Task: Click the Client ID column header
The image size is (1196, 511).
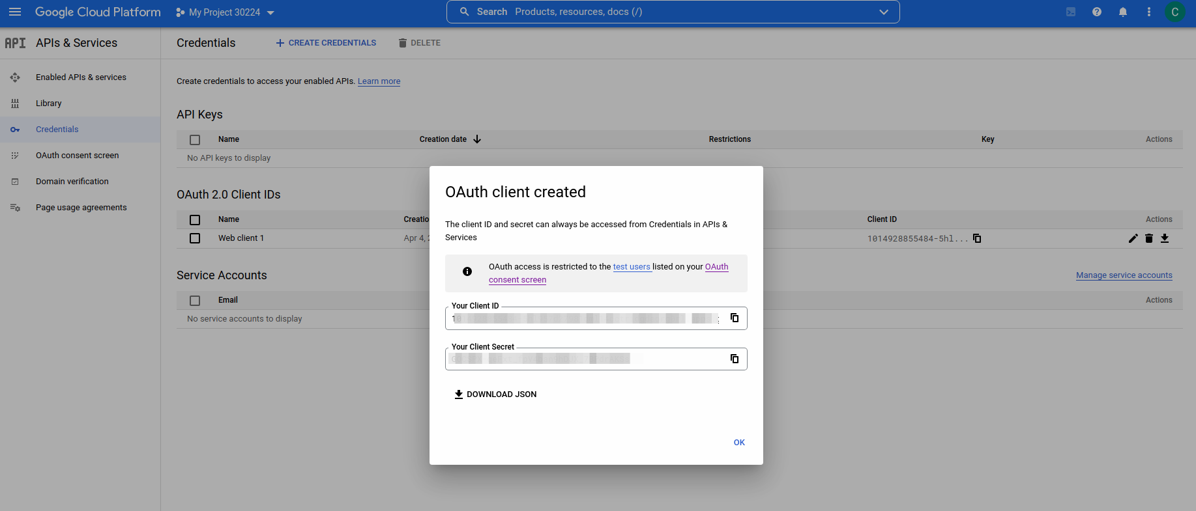Action: (x=882, y=219)
